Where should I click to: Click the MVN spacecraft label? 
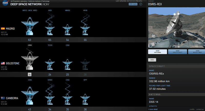tap(85, 10)
